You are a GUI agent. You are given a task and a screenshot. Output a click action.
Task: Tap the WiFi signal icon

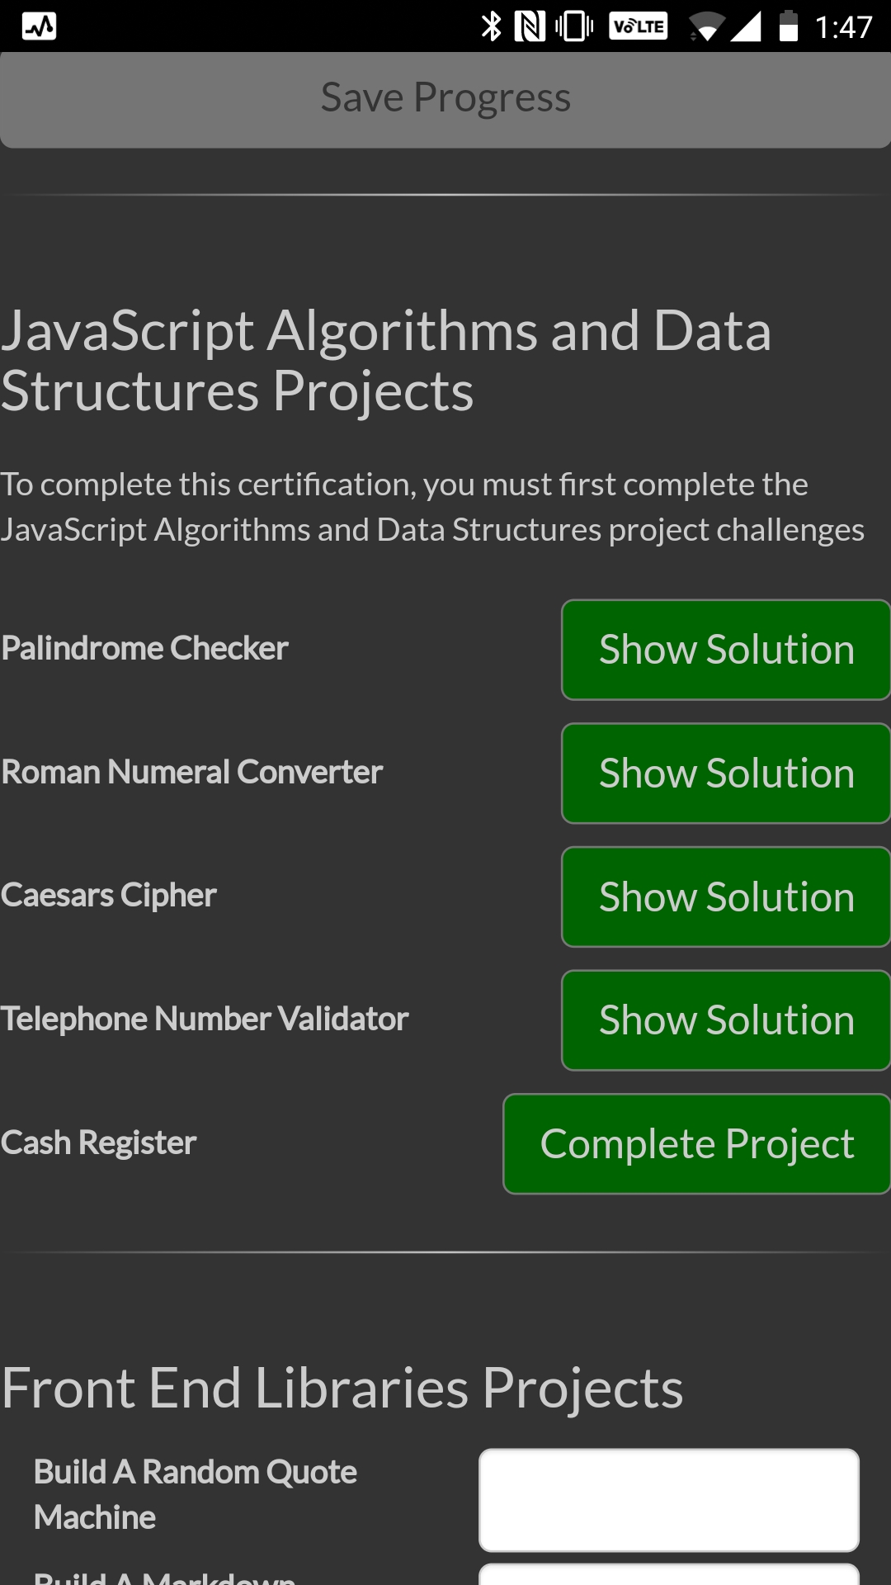[x=705, y=26]
